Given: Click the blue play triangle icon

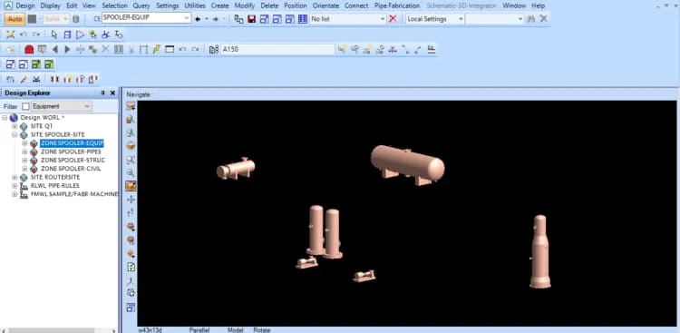Looking at the screenshot, I should pyautogui.click(x=80, y=34).
